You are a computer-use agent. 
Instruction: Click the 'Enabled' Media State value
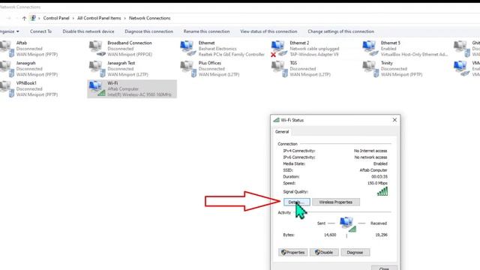[x=380, y=163]
